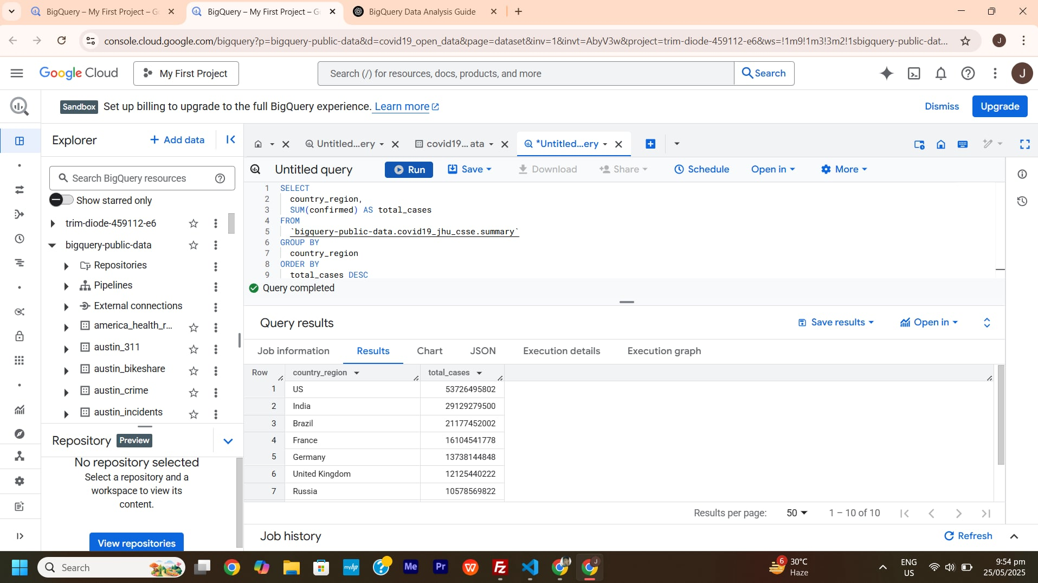Expand the Repositories node
1038x583 pixels.
pos(66,266)
